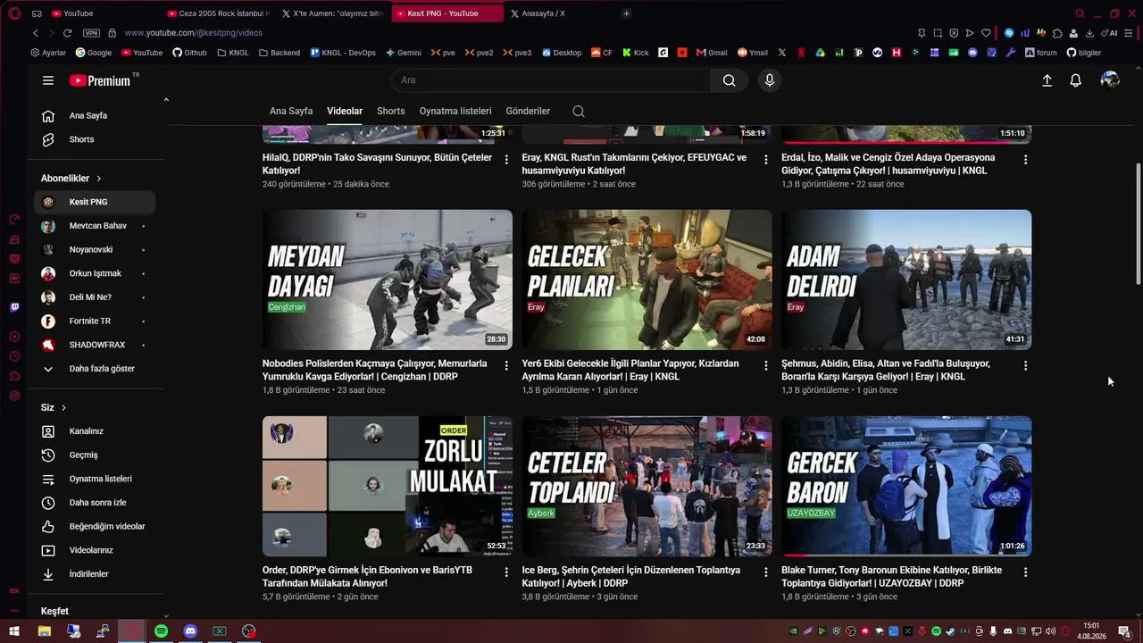Open the YouTube notifications bell
Viewport: 1143px width, 643px height.
tap(1076, 80)
